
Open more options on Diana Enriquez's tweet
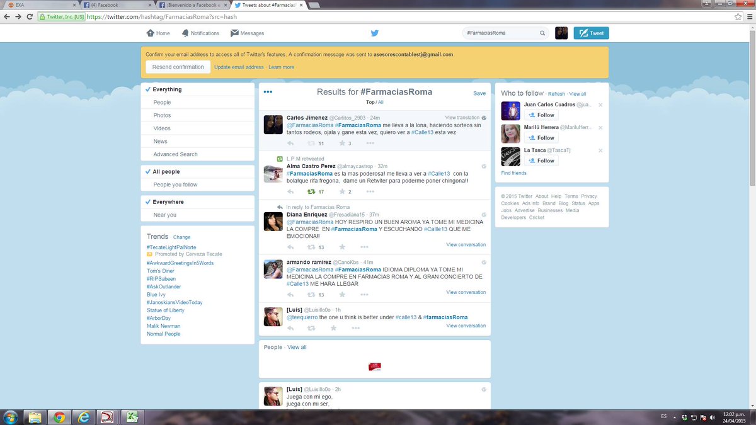(x=364, y=247)
